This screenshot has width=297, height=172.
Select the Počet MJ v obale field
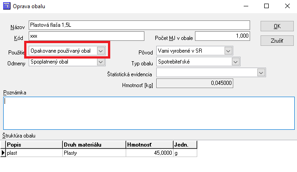[x=223, y=36]
